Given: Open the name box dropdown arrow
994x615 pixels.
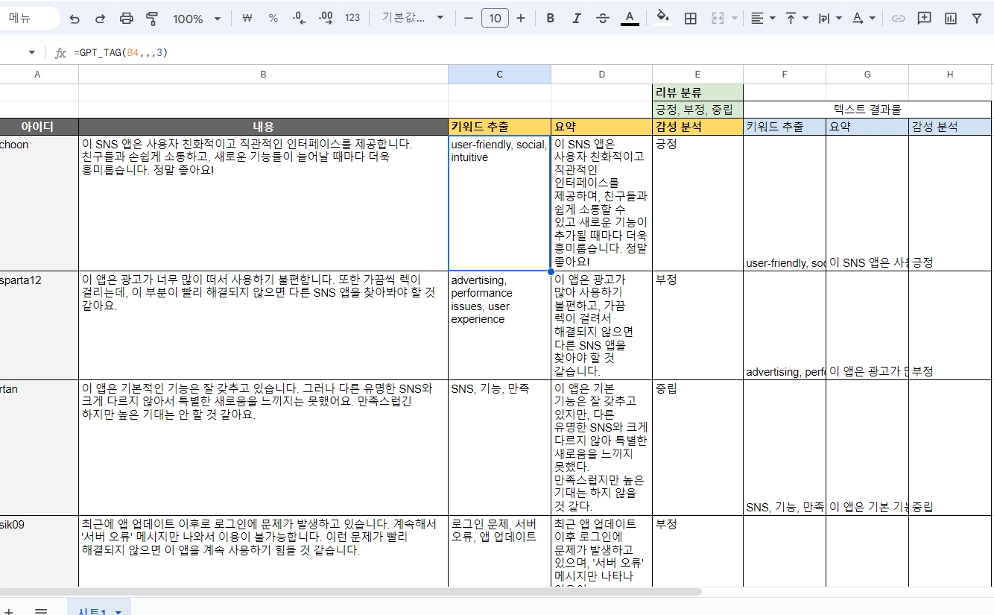Looking at the screenshot, I should pyautogui.click(x=31, y=53).
